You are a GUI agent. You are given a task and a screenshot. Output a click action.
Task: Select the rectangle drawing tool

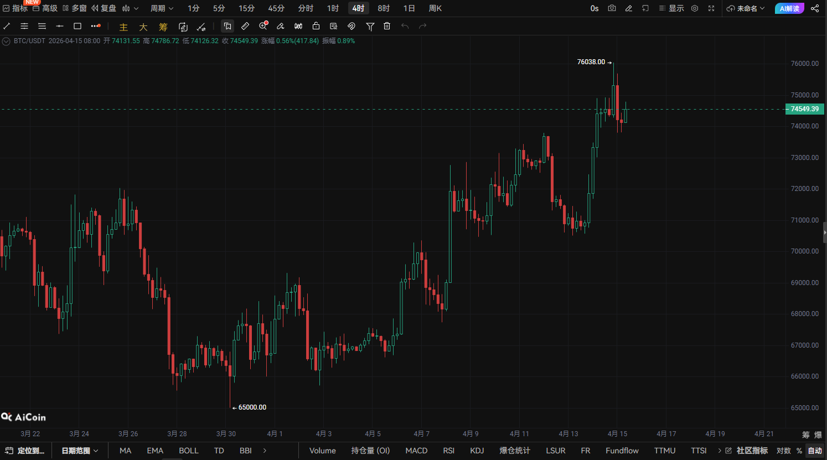point(77,26)
